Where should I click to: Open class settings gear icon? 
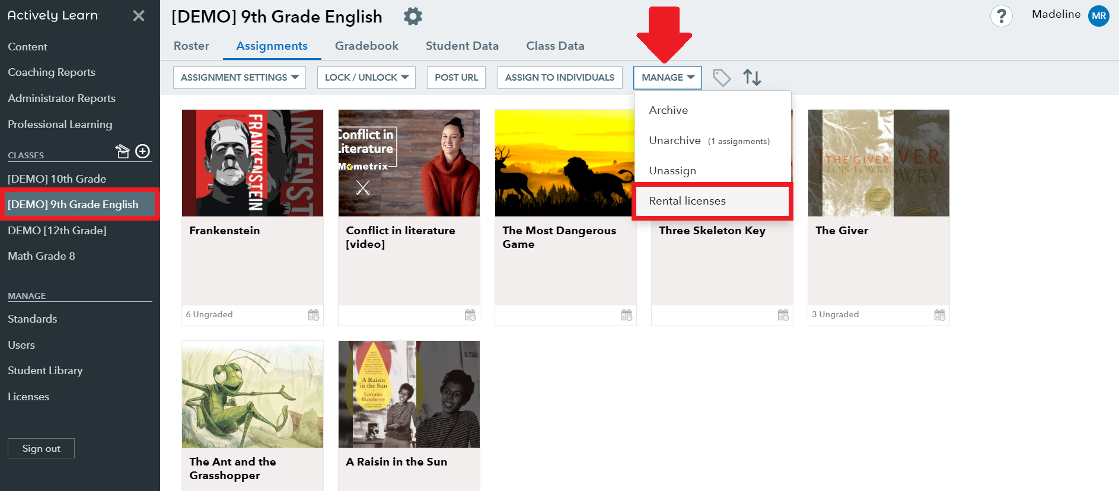413,17
